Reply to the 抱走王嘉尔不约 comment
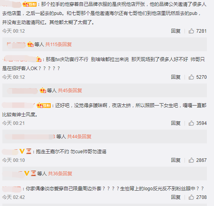 tap(176, 160)
